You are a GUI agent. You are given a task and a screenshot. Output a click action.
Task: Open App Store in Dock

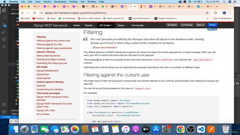click(x=156, y=129)
